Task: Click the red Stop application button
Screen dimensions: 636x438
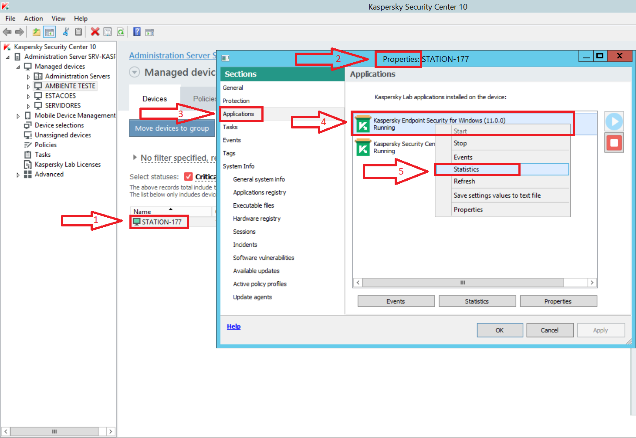Action: [614, 143]
